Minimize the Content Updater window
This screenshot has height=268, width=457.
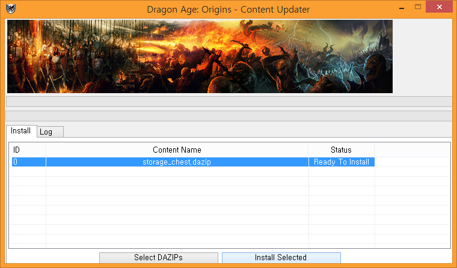click(402, 8)
